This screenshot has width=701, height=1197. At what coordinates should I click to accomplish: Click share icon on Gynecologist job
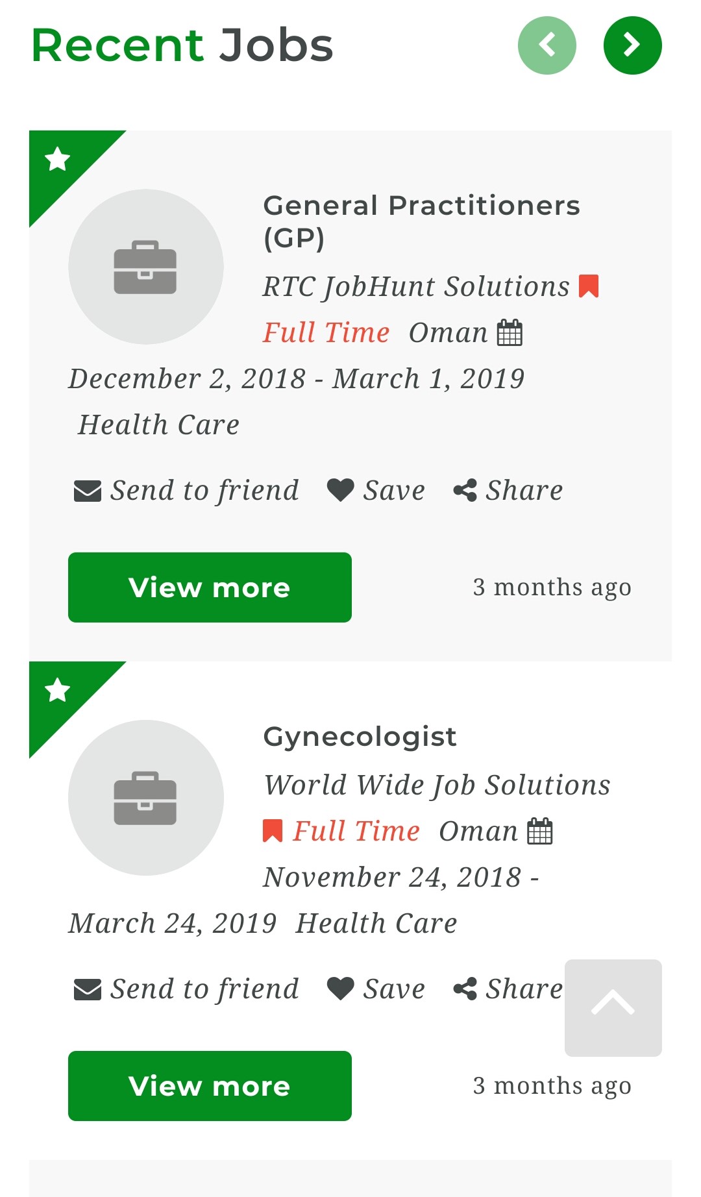pyautogui.click(x=465, y=989)
